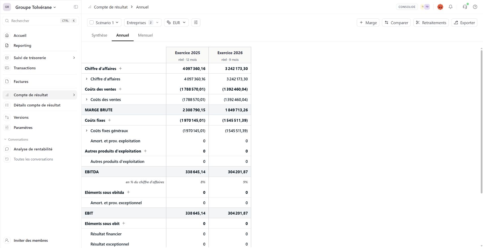Expand the Chiffre d'affaires sub-row chevron
This screenshot has height=248, width=483.
point(87,79)
